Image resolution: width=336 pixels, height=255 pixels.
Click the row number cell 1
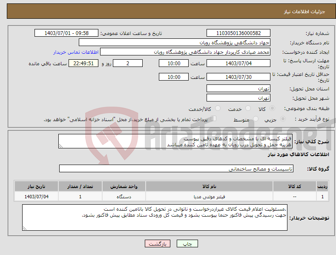322,197
